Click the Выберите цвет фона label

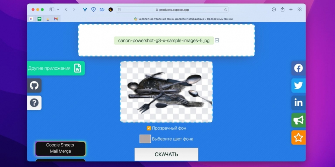tap(173, 139)
